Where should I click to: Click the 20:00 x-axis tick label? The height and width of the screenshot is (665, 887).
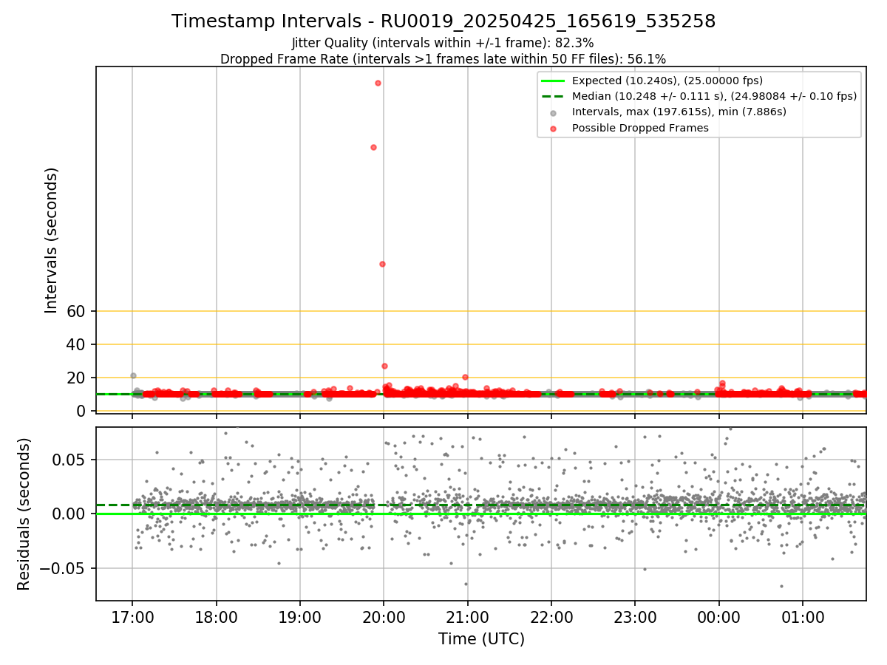tap(384, 616)
